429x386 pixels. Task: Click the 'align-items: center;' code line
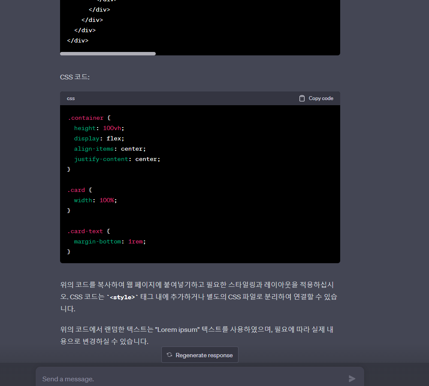coord(110,149)
